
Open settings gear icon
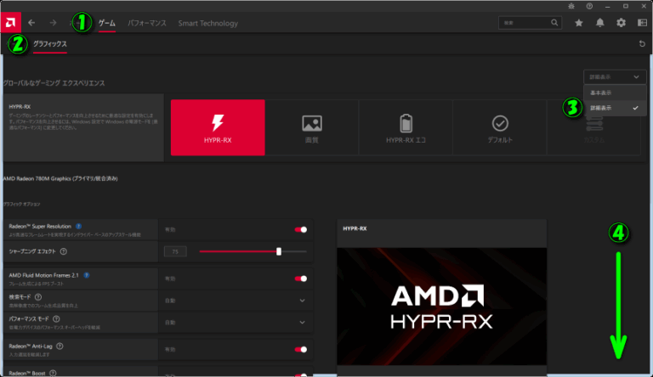coord(621,23)
